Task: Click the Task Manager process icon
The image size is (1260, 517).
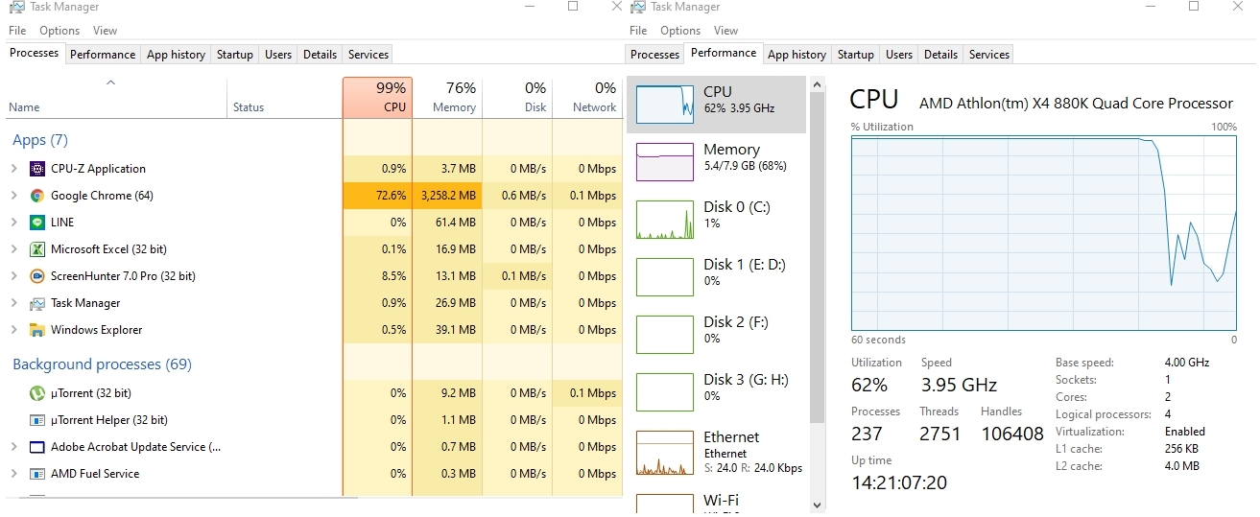Action: [37, 303]
